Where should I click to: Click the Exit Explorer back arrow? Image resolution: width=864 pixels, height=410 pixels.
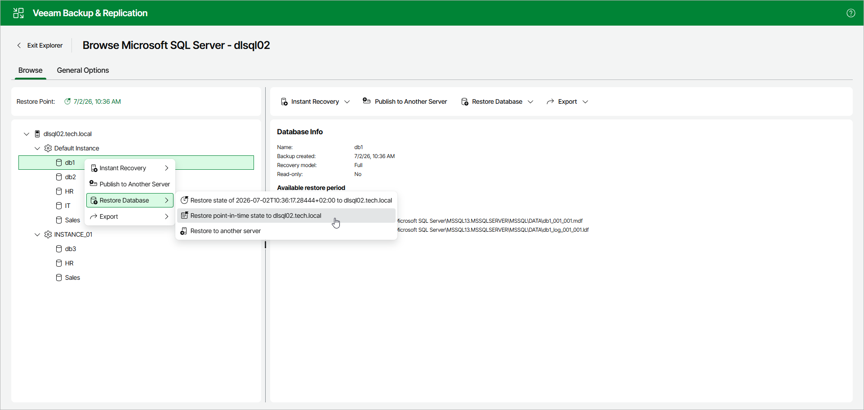[19, 45]
